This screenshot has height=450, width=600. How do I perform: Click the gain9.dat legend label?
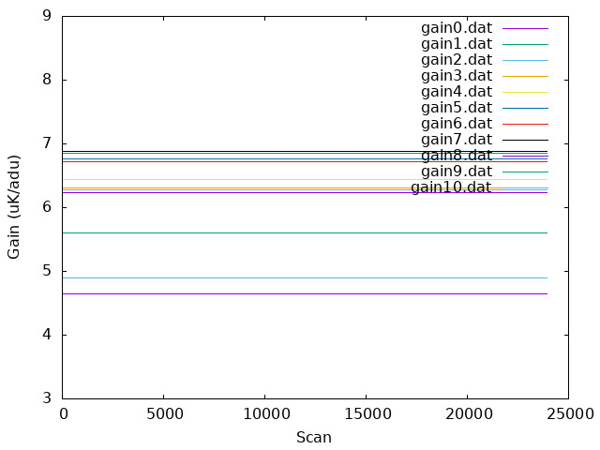click(457, 172)
